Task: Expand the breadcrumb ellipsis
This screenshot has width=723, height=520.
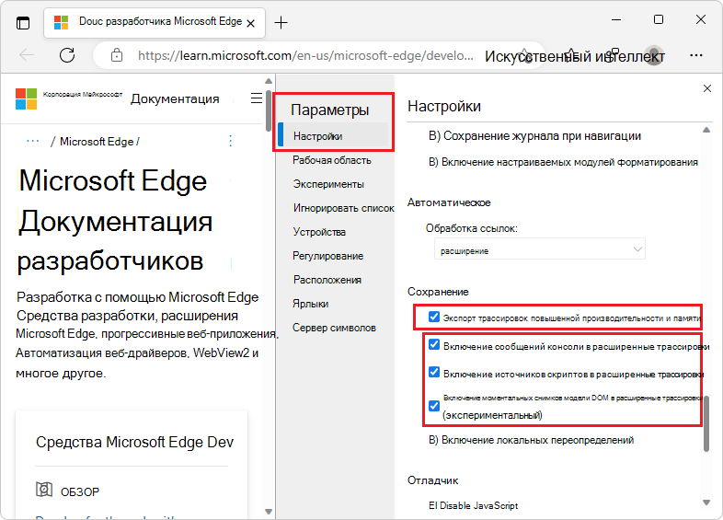Action: click(33, 141)
